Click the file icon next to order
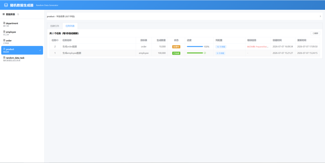 click(x=4, y=40)
